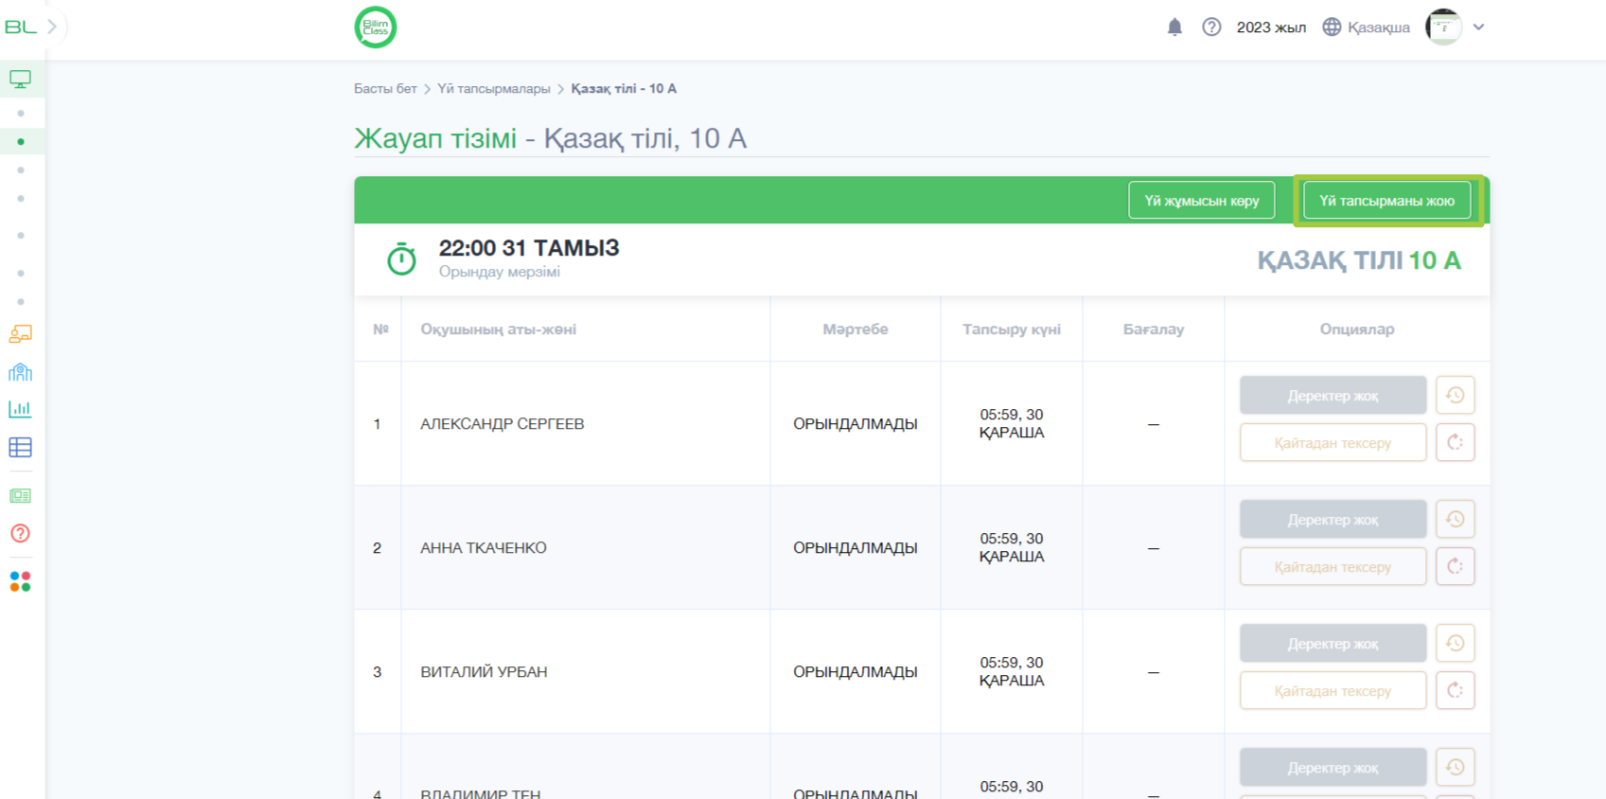Click history icon for Анна Ткаченко
1606x799 pixels.
[x=1456, y=520]
